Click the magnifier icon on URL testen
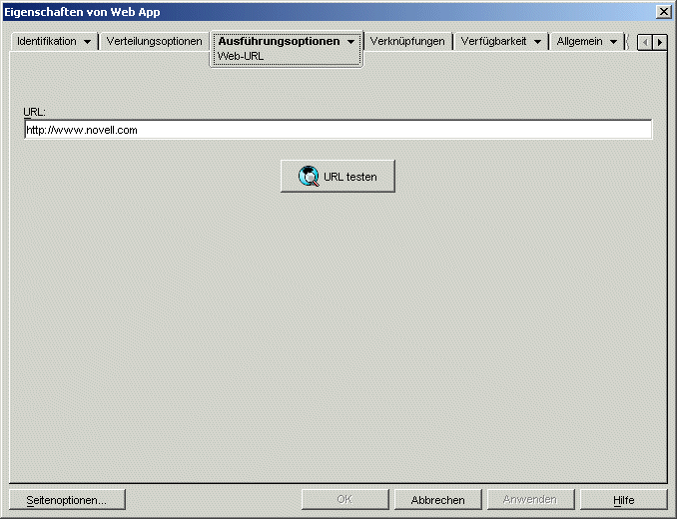677x519 pixels. (x=310, y=177)
